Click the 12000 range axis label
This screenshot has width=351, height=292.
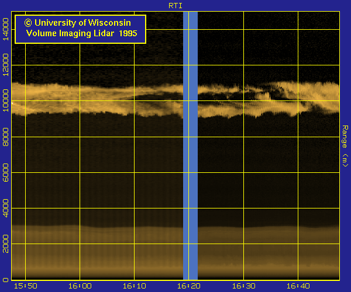pos(5,65)
